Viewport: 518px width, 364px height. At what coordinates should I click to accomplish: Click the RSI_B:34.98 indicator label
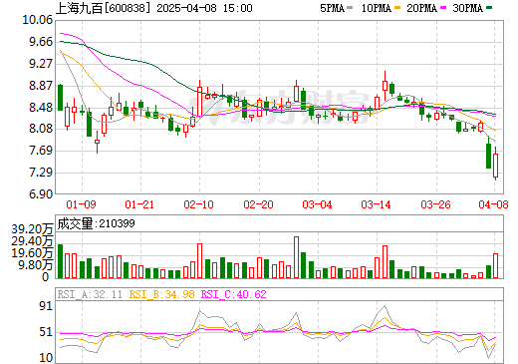161,294
